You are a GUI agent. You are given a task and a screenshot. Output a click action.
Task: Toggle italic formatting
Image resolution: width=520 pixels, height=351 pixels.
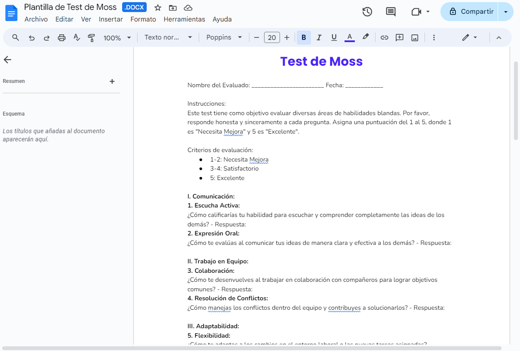pos(319,37)
